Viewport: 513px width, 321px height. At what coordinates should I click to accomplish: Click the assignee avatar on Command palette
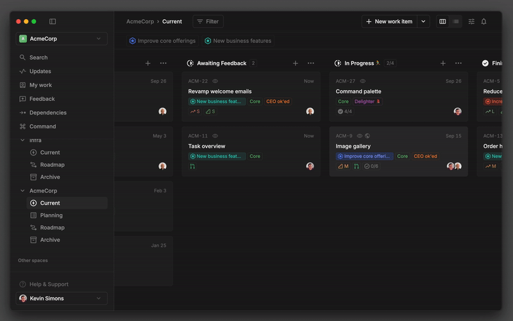click(x=457, y=111)
